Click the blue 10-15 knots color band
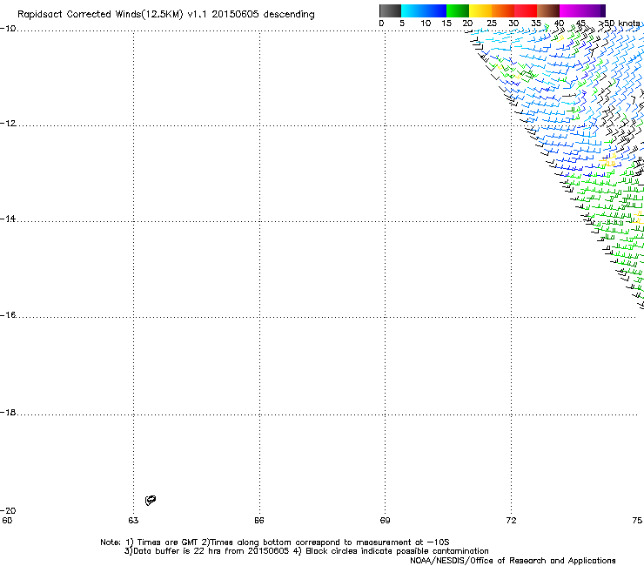The image size is (644, 566). [435, 10]
